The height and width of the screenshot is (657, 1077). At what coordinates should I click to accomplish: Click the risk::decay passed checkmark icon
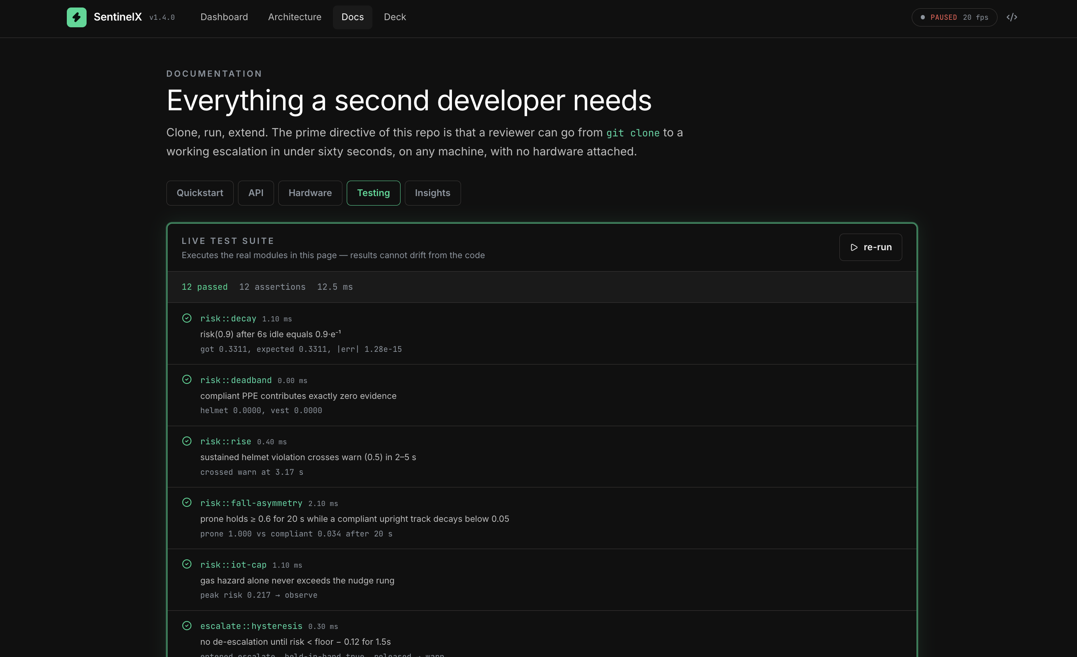click(187, 318)
